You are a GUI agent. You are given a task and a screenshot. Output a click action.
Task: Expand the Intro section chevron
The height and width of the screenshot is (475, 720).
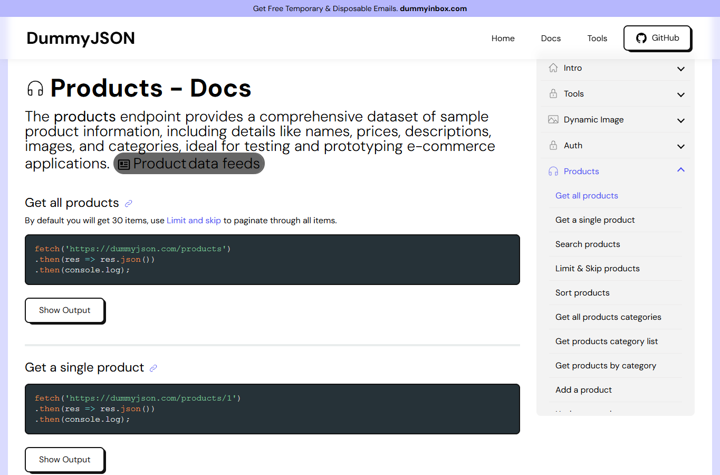click(x=681, y=69)
